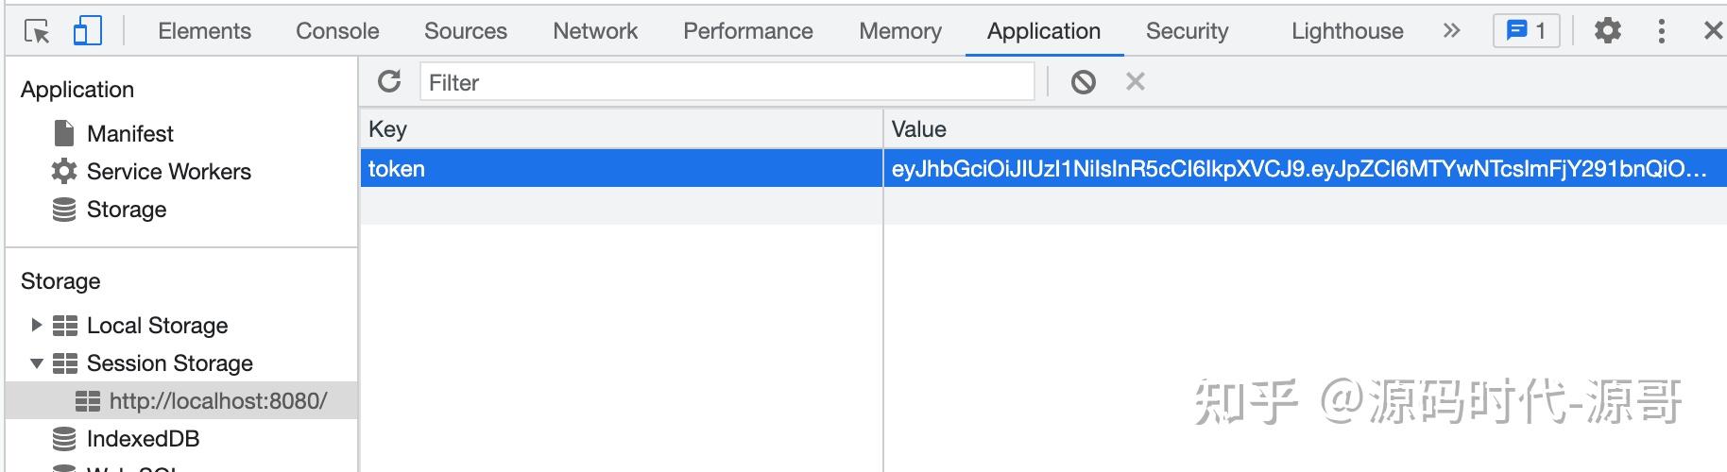Image resolution: width=1727 pixels, height=472 pixels.
Task: Click the Filter input field
Action: 726,82
